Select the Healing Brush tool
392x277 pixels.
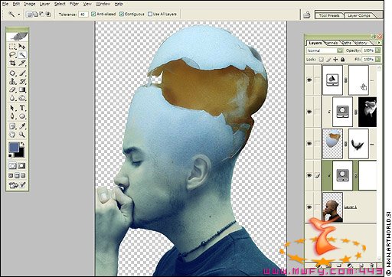tap(12, 73)
